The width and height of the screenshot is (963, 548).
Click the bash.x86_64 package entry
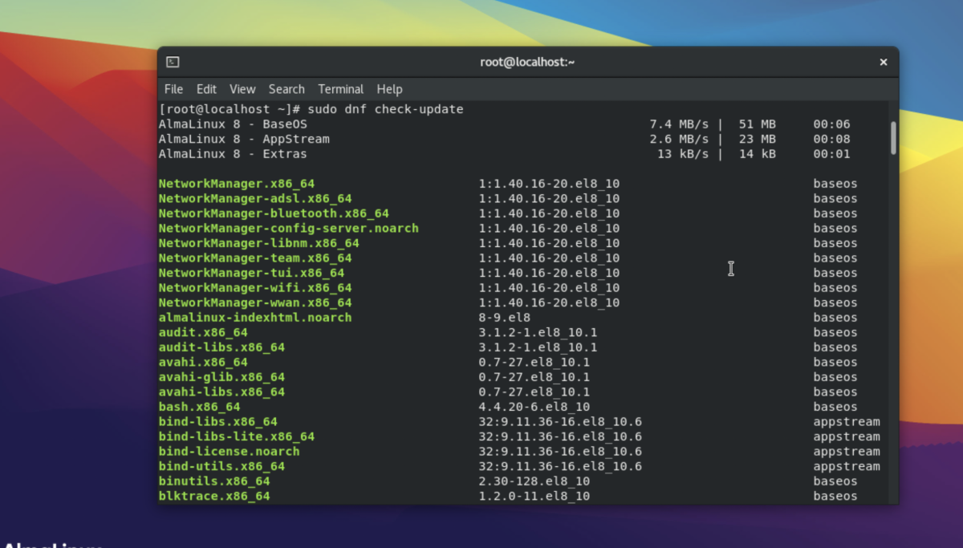199,407
